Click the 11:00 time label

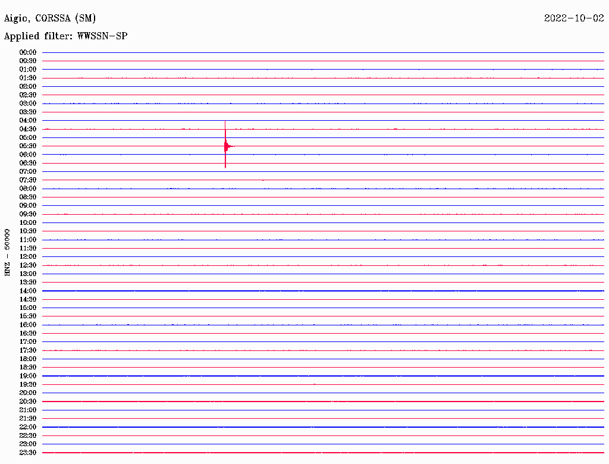point(28,240)
